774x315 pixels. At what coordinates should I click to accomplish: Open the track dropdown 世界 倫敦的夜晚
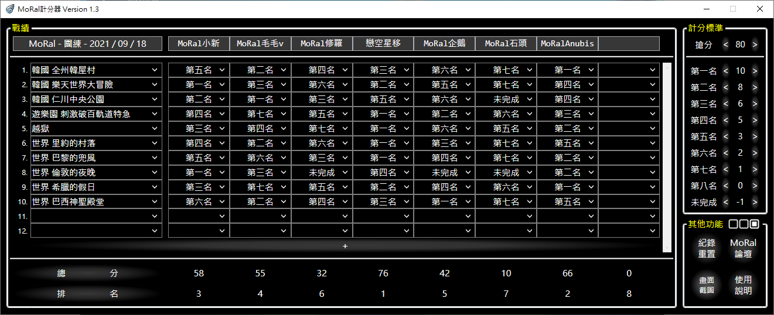(96, 172)
